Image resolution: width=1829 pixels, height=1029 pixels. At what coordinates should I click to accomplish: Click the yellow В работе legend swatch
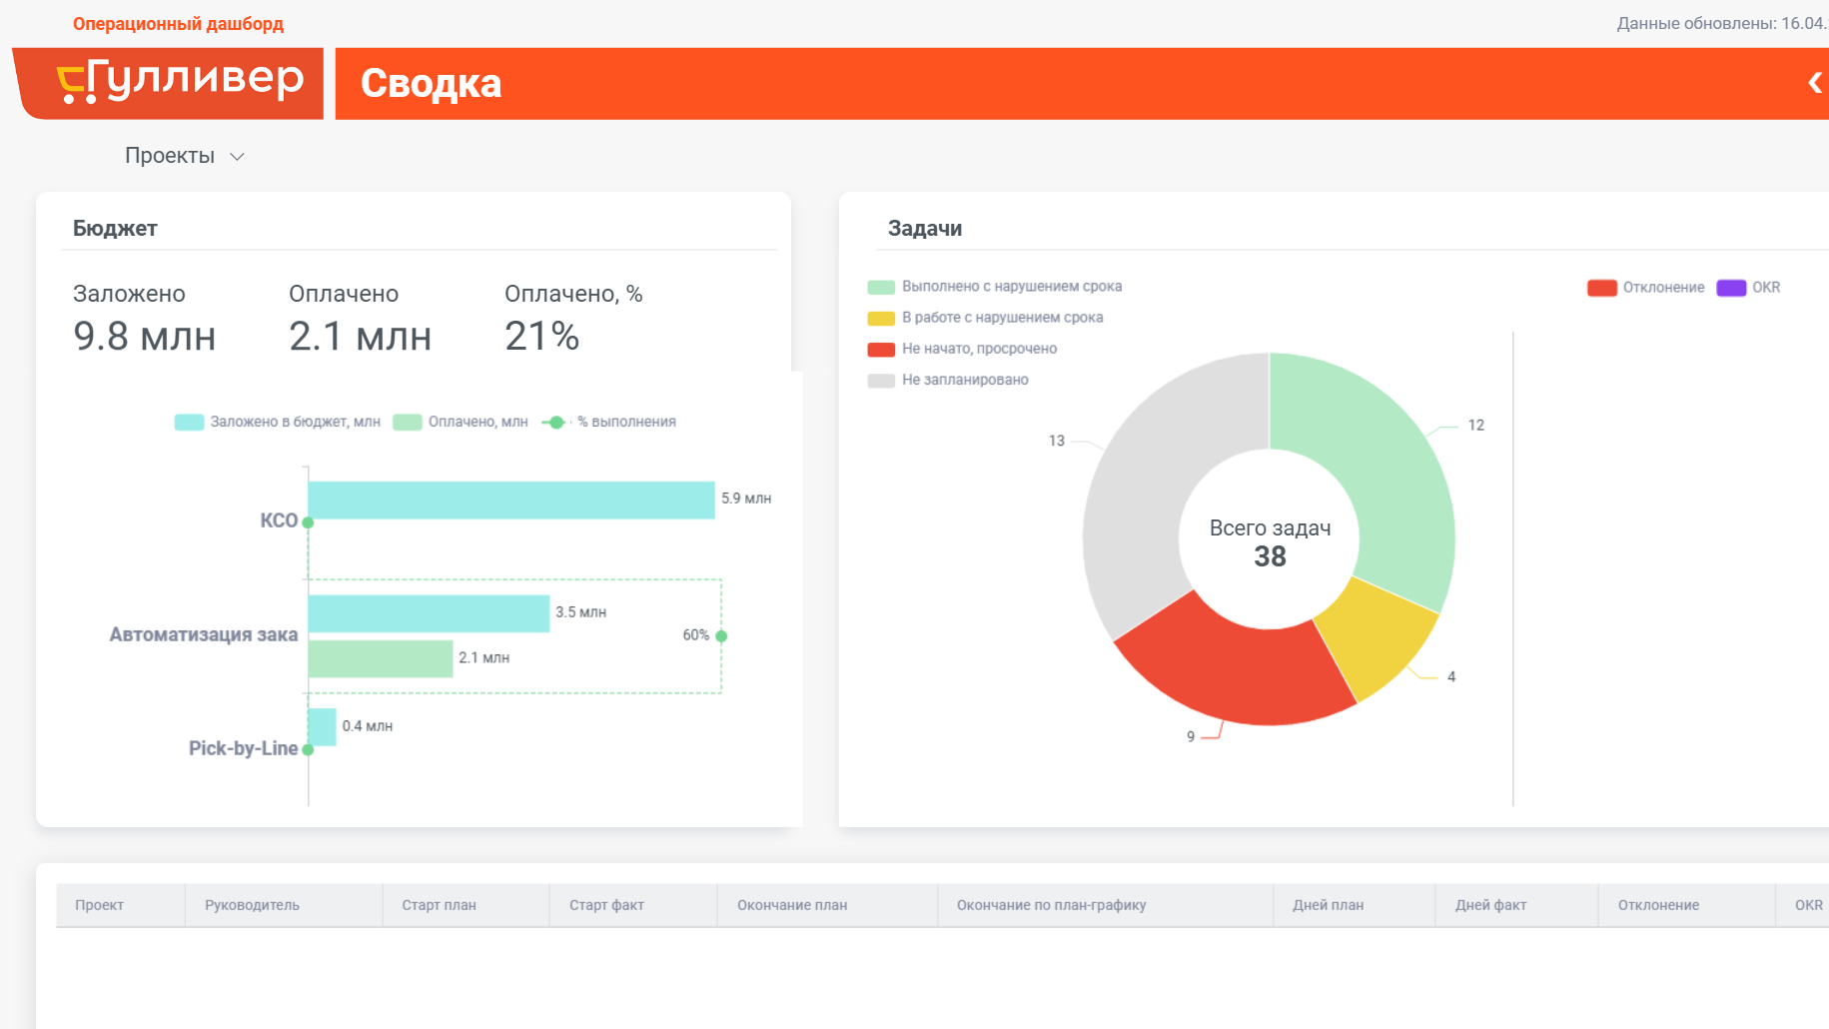pyautogui.click(x=881, y=318)
